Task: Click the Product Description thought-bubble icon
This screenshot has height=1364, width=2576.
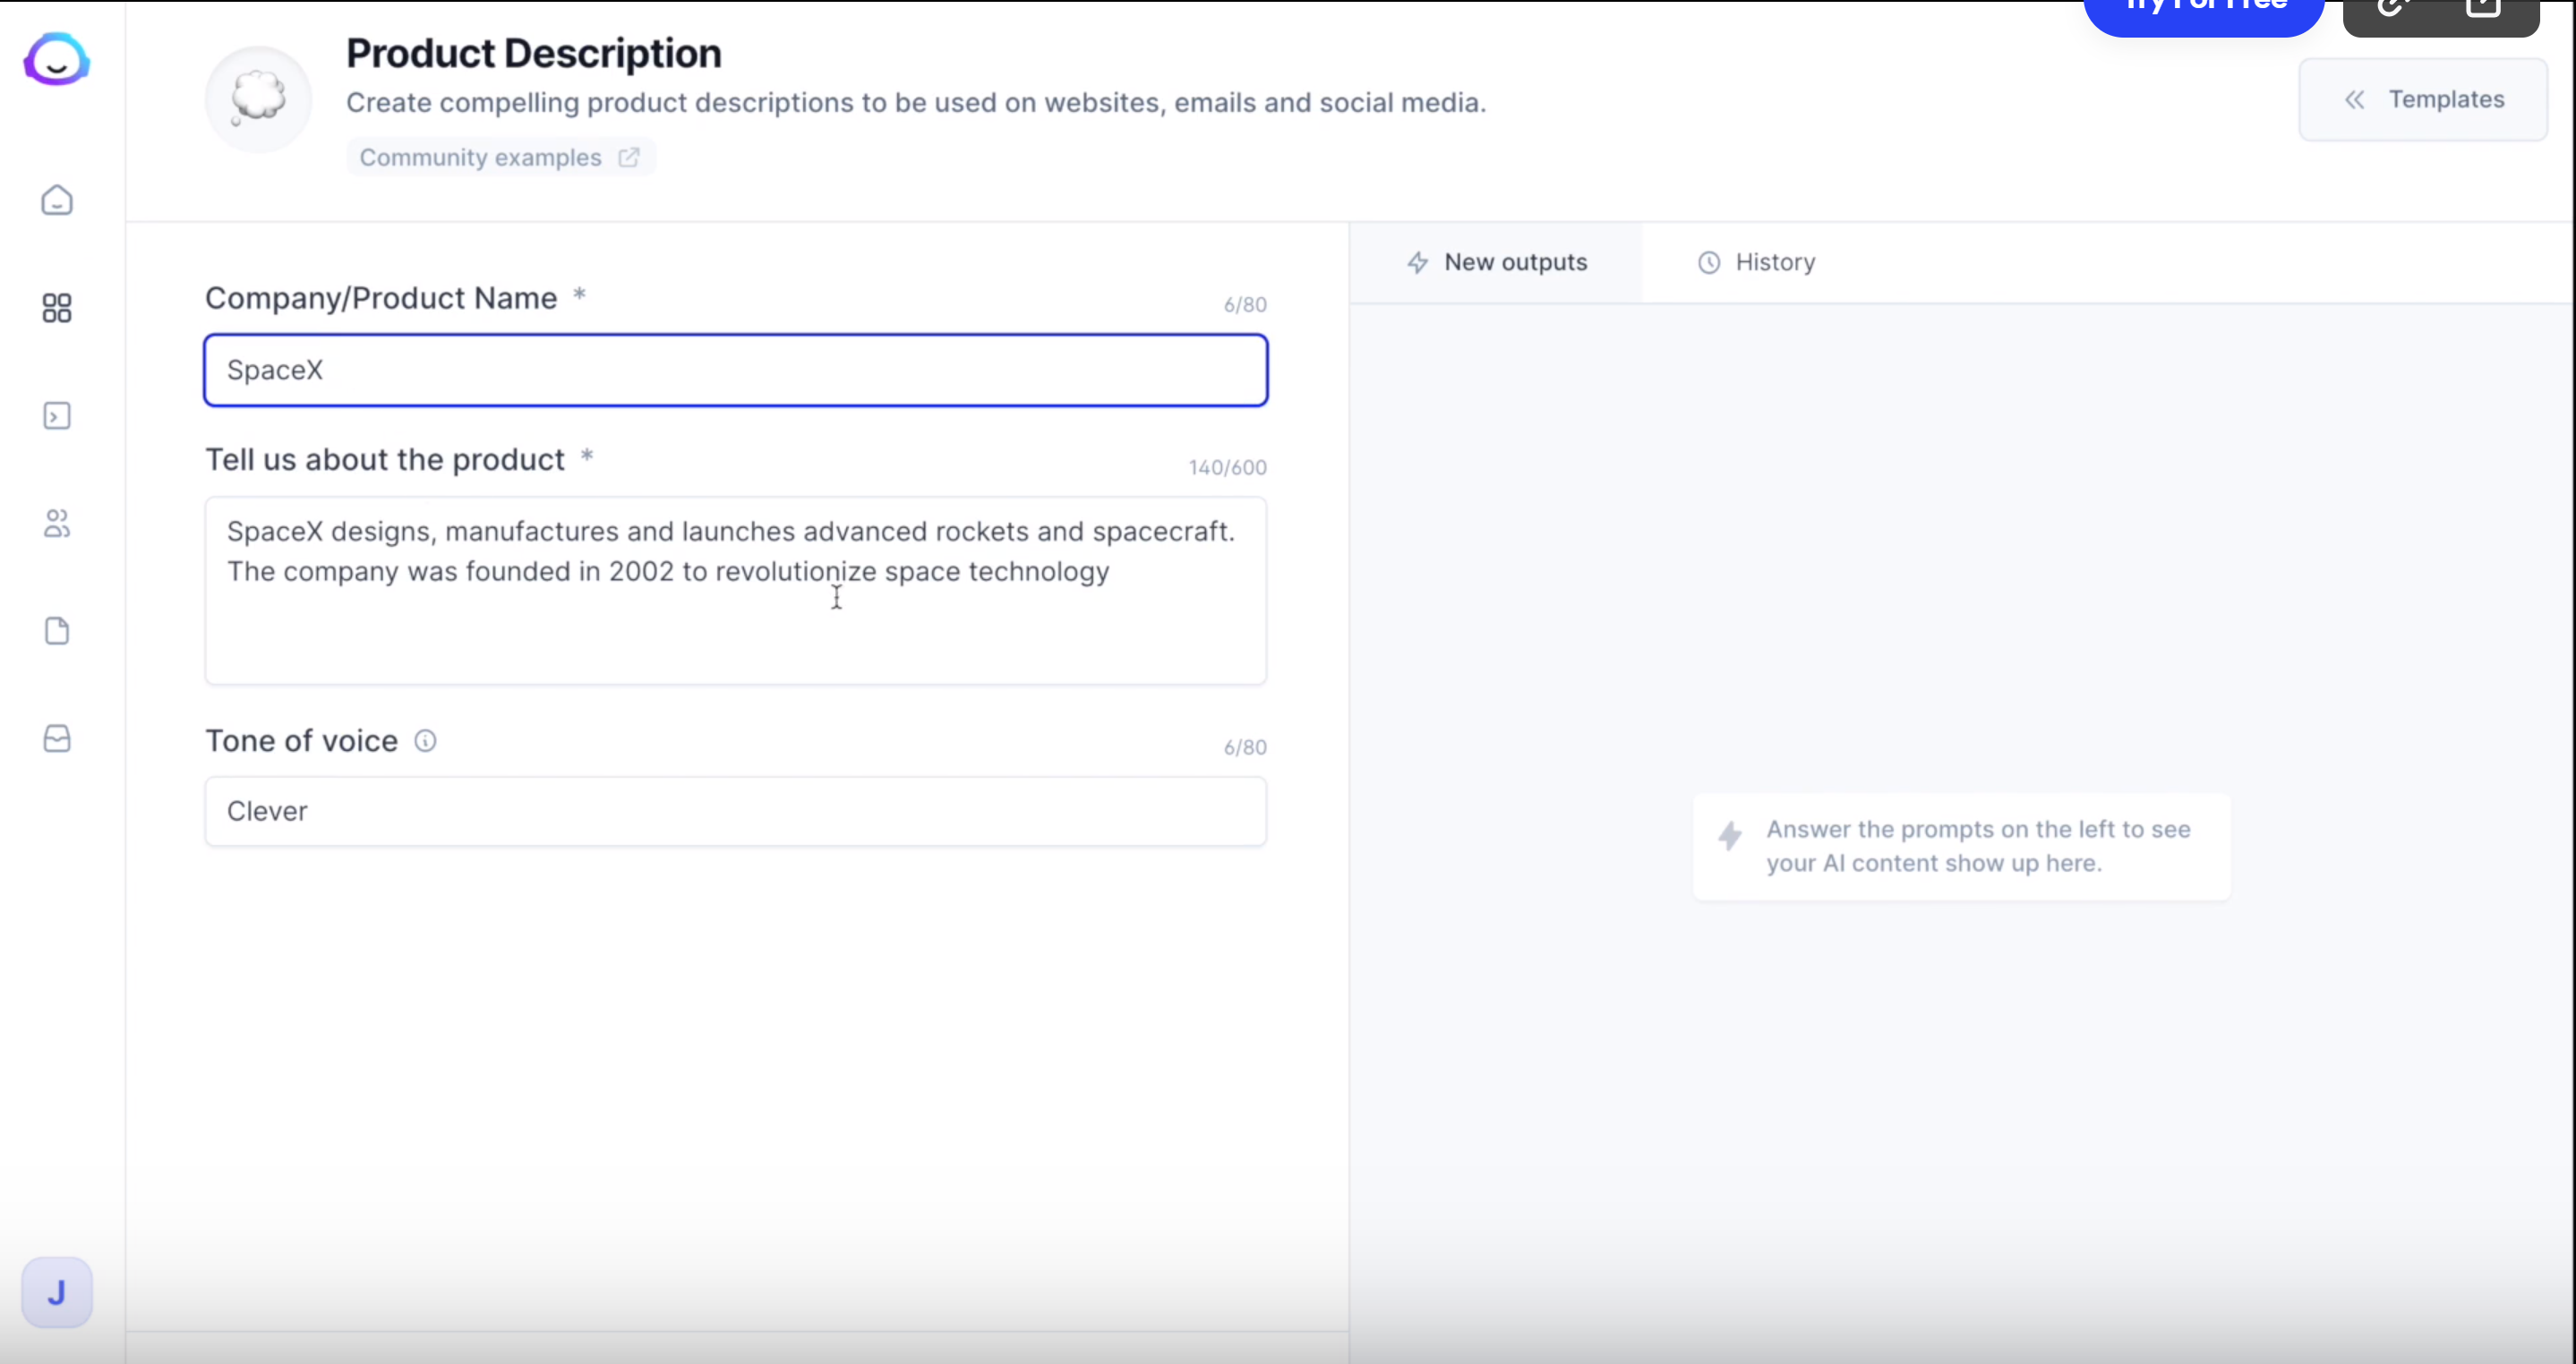Action: (x=258, y=99)
